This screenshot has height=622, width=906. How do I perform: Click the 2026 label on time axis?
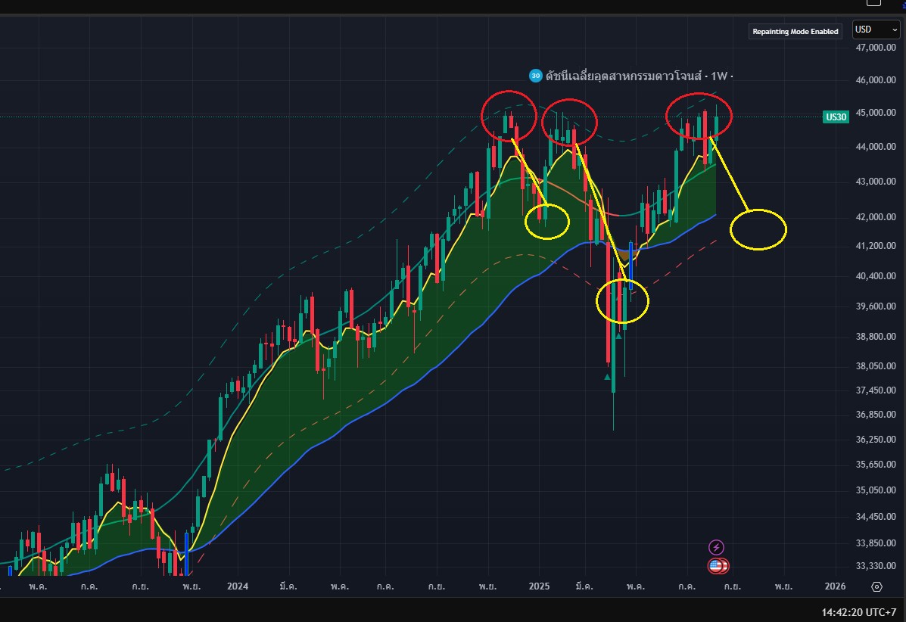pyautogui.click(x=835, y=586)
